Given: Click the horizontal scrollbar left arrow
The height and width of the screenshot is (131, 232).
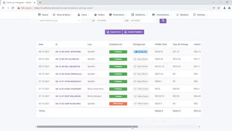Looking at the screenshot, I should (36, 127).
